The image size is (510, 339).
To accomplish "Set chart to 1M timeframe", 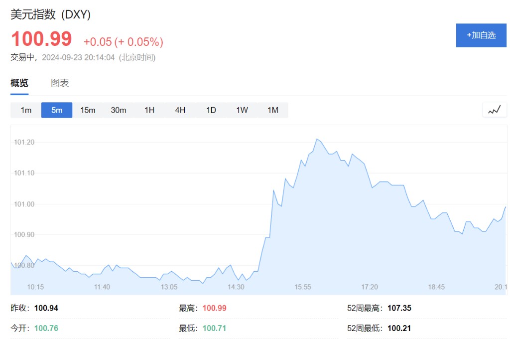I will pyautogui.click(x=273, y=110).
